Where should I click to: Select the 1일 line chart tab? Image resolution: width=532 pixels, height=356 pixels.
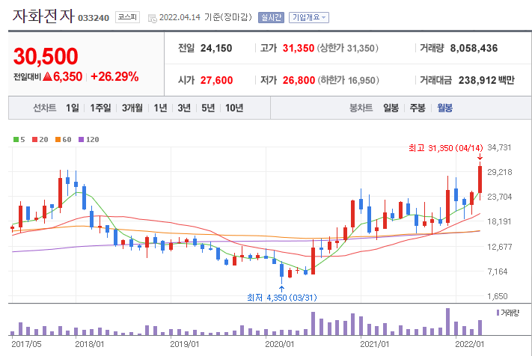[73, 108]
